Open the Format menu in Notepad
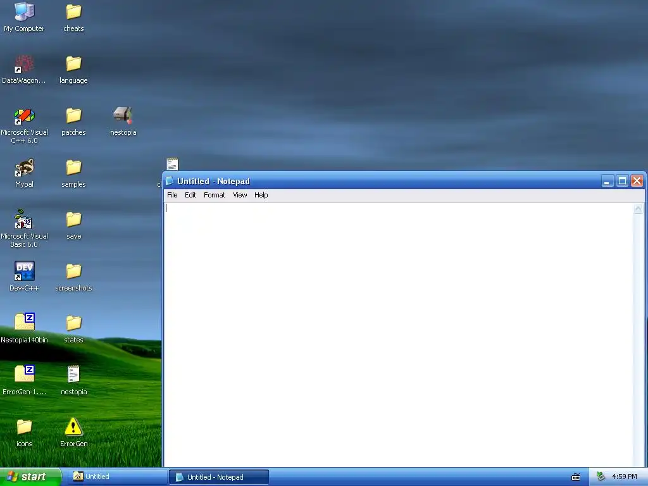The image size is (648, 486). [215, 195]
